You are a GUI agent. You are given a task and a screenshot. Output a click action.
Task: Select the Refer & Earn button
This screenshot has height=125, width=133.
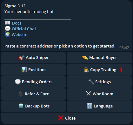point(33,94)
